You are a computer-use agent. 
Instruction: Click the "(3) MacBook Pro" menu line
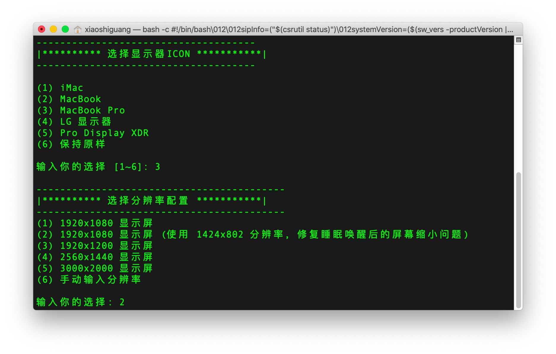pos(81,110)
